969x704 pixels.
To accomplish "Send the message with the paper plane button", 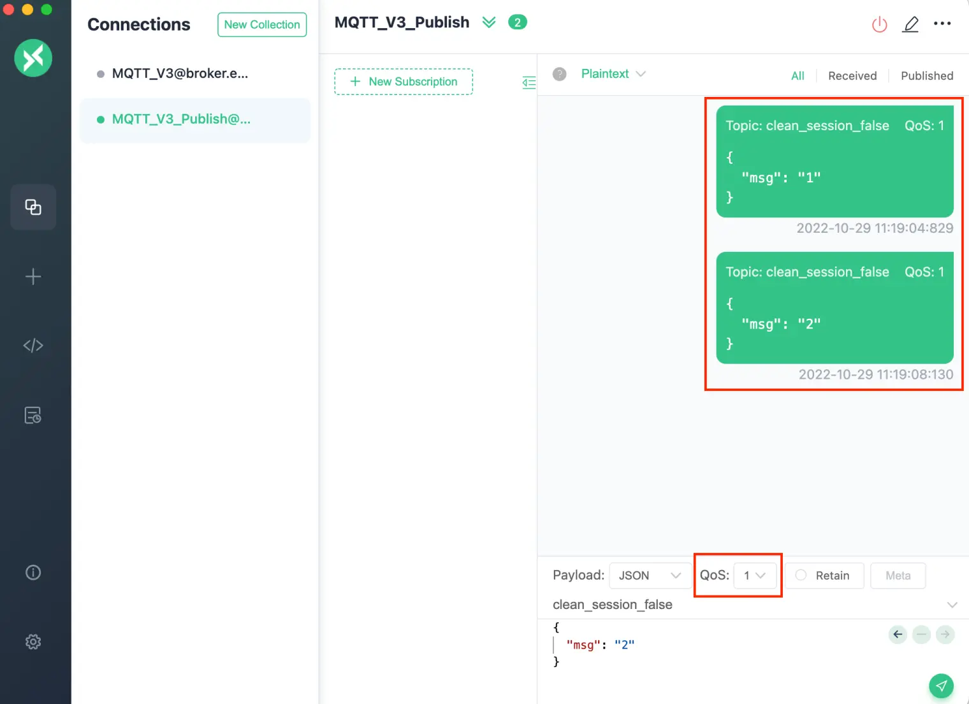I will 942,686.
